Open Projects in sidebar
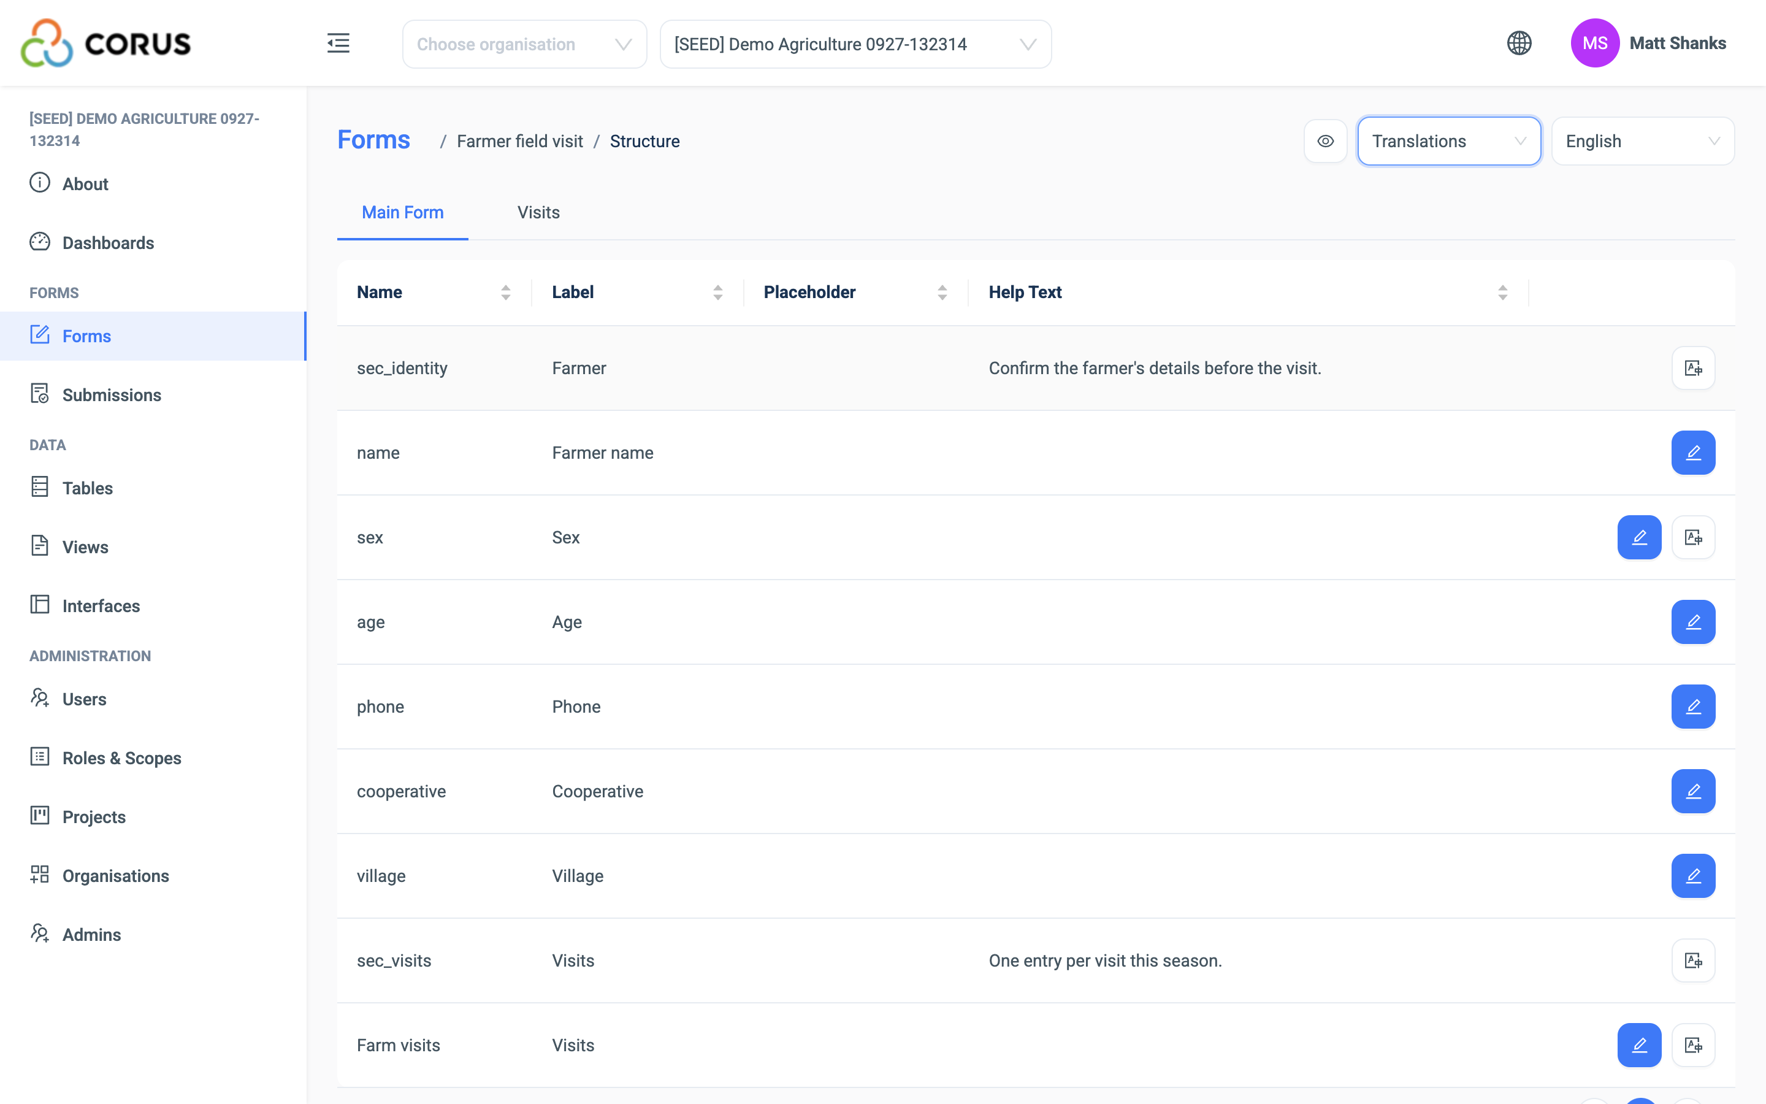The image size is (1766, 1104). click(153, 817)
